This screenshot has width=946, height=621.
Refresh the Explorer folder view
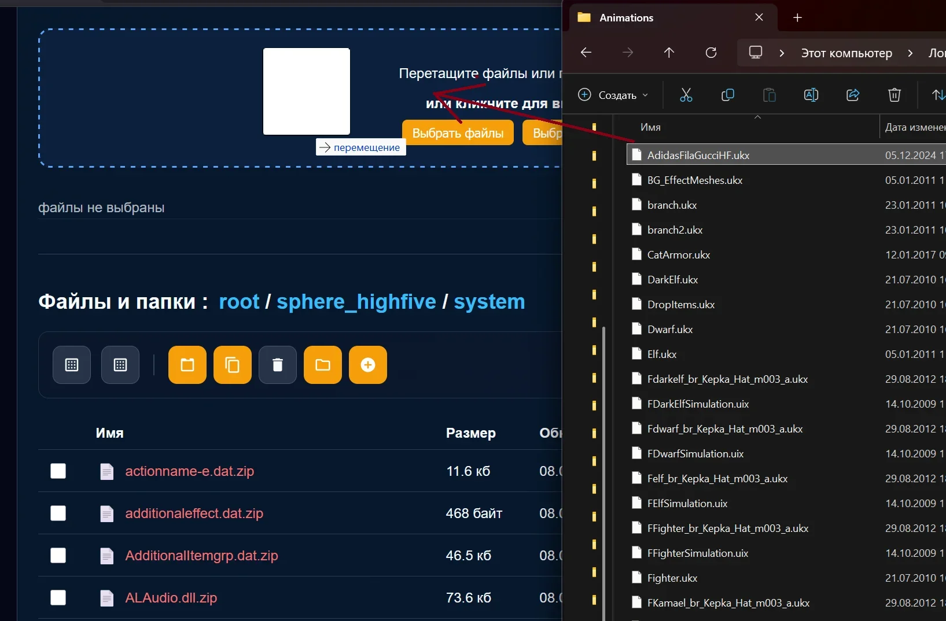click(x=711, y=53)
